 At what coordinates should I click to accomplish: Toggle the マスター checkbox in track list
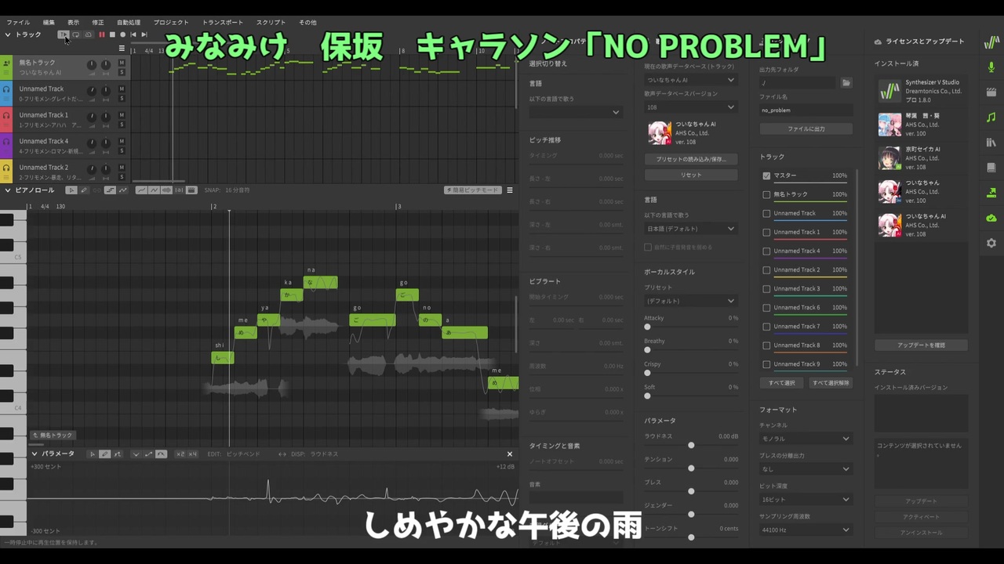point(766,175)
